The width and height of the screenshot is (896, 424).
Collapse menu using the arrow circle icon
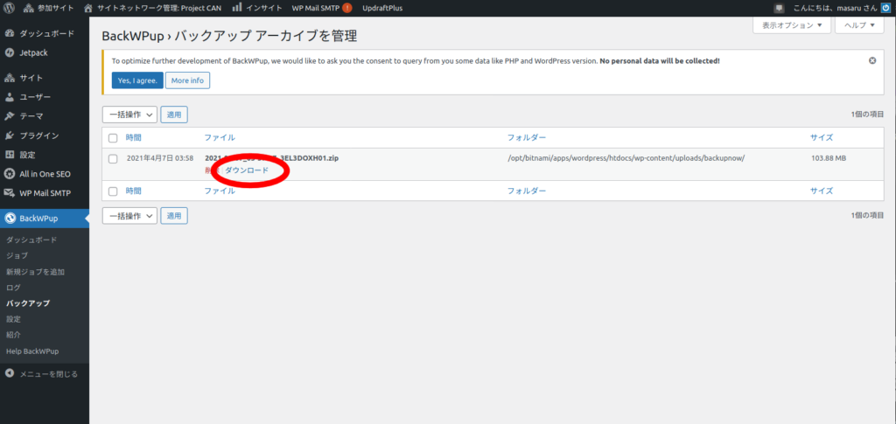click(x=10, y=373)
